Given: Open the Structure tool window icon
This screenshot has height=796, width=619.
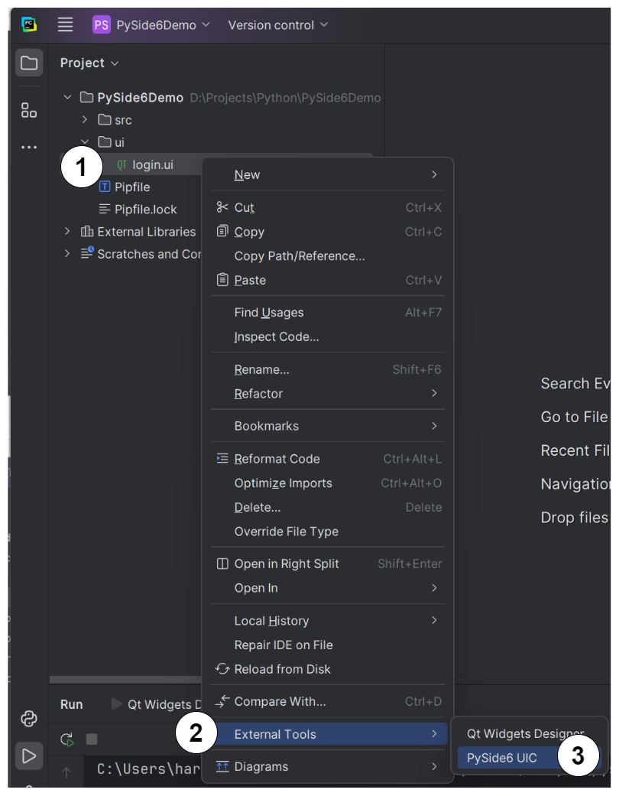Looking at the screenshot, I should tap(28, 110).
